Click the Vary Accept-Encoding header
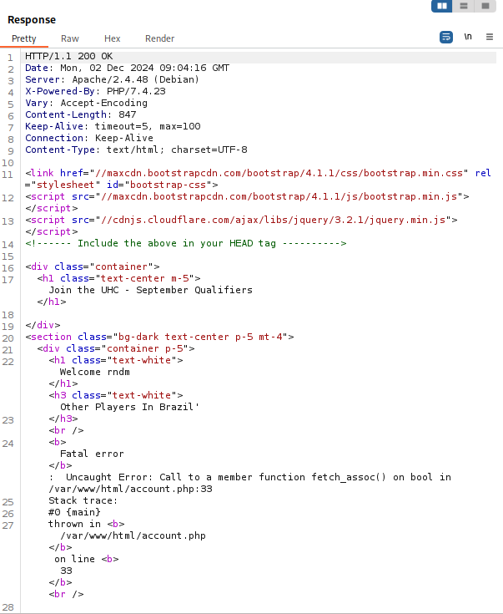This screenshot has width=503, height=614. tap(87, 103)
